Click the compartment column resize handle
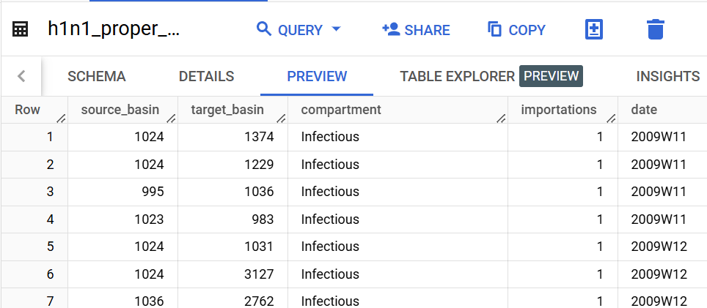This screenshot has width=707, height=308. click(x=501, y=118)
